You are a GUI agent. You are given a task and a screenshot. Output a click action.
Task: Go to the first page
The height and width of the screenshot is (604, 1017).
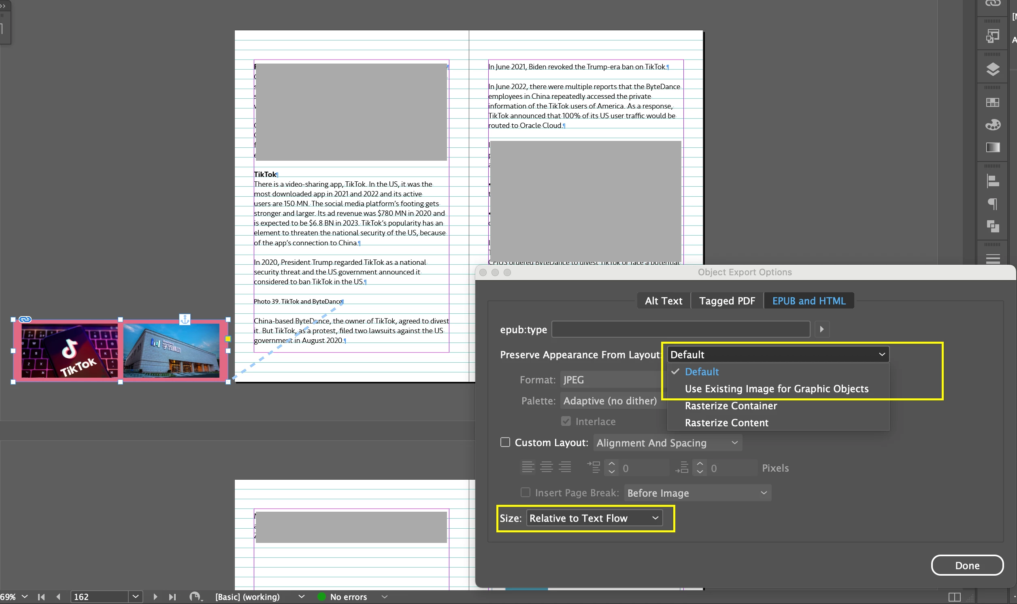click(41, 597)
